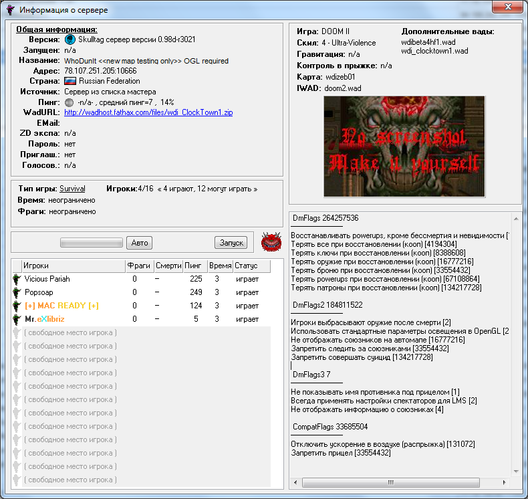Click the marine icon beside Mr.eXlibriz
Viewport: 528px width, 499px height.
click(x=17, y=319)
